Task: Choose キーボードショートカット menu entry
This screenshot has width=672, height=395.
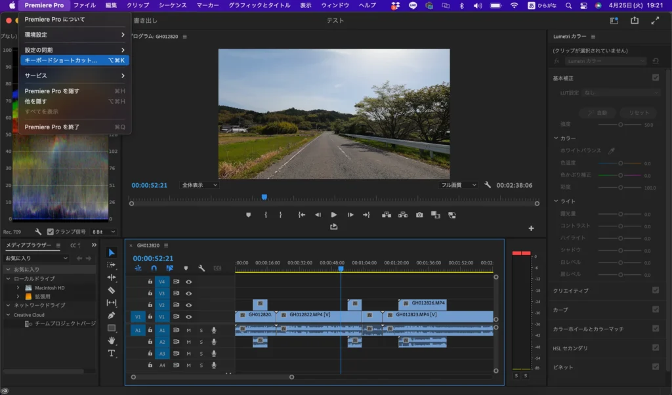Action: tap(60, 60)
